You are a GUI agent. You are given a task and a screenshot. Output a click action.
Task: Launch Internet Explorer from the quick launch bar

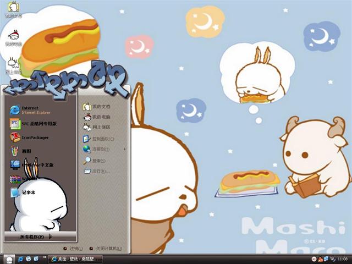point(20,259)
